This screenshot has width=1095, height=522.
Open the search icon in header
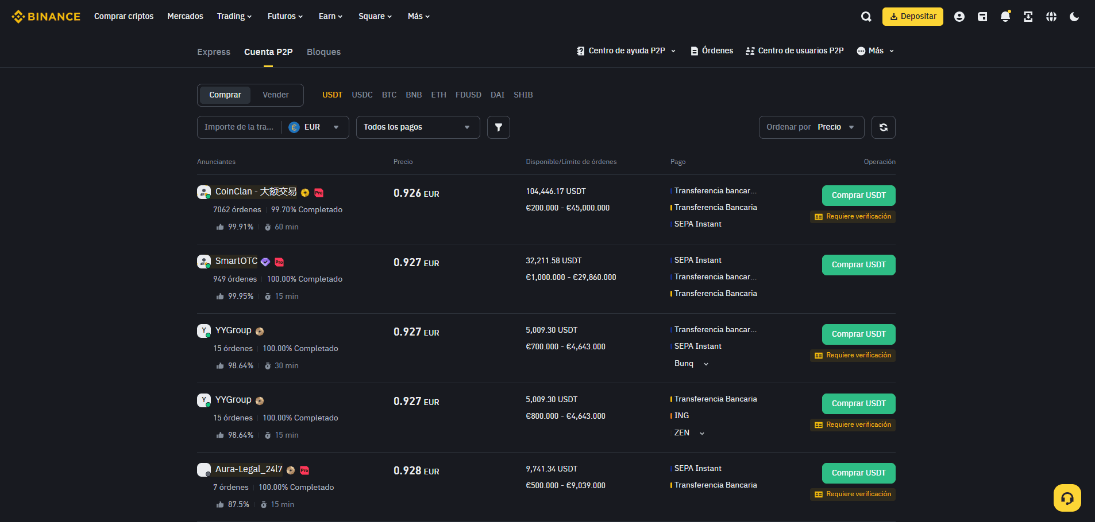pos(866,17)
